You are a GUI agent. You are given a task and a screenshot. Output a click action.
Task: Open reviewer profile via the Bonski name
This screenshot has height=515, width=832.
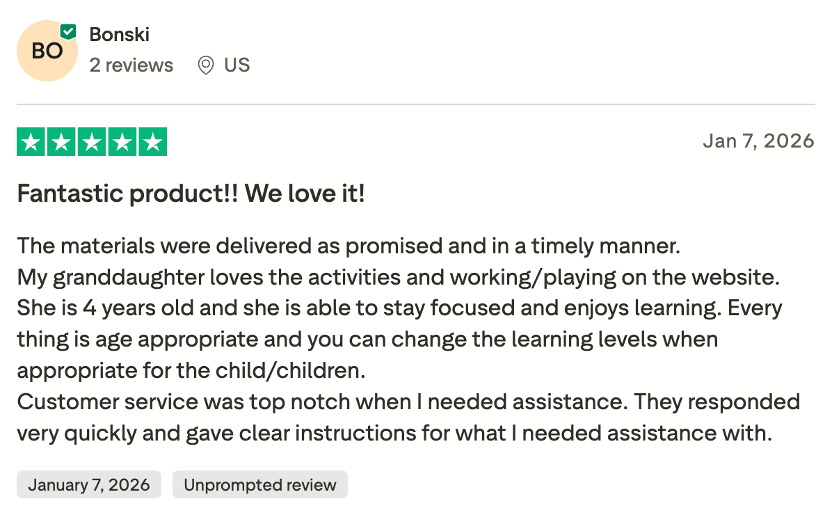[119, 34]
